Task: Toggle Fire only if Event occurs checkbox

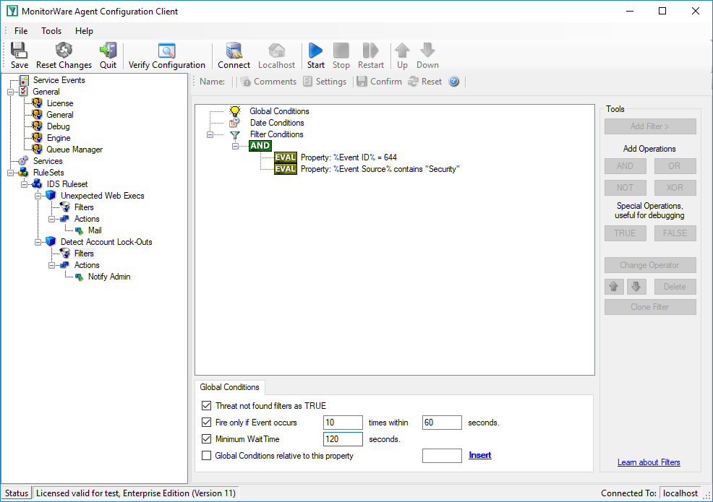Action: pos(206,423)
